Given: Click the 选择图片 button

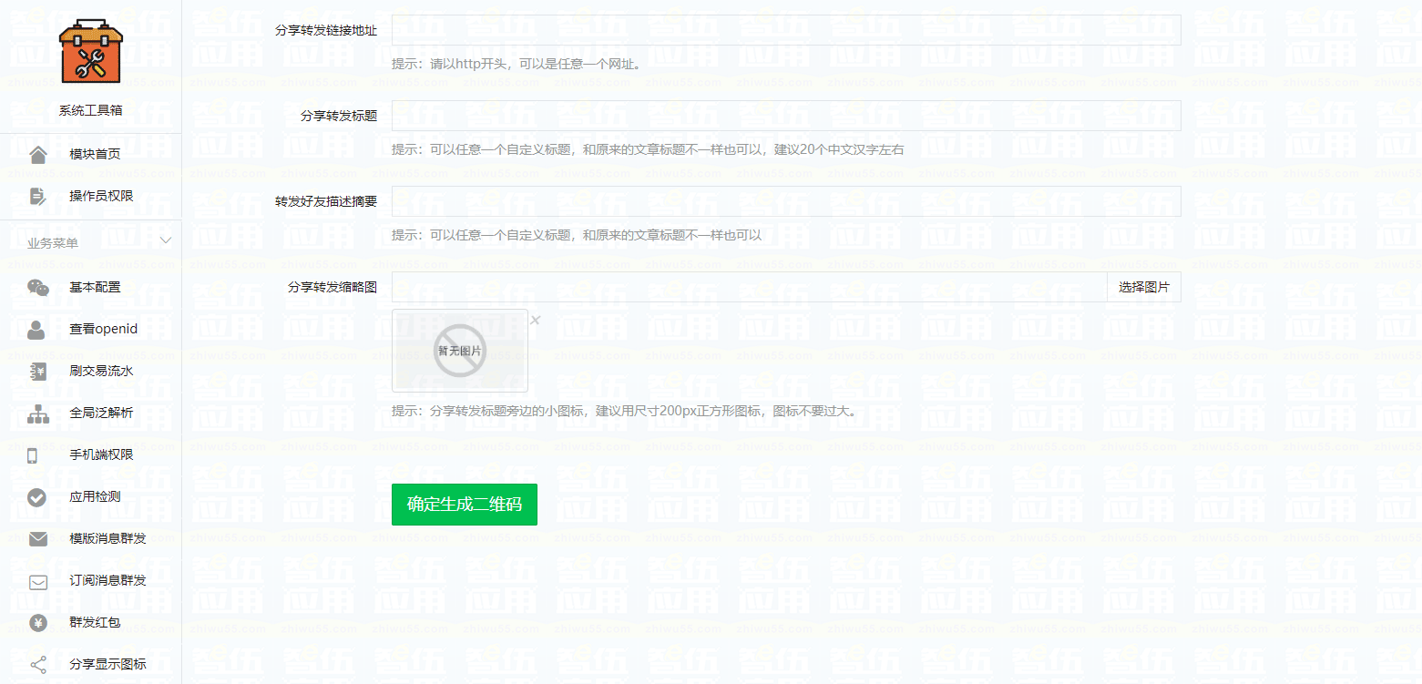Looking at the screenshot, I should click(1143, 286).
